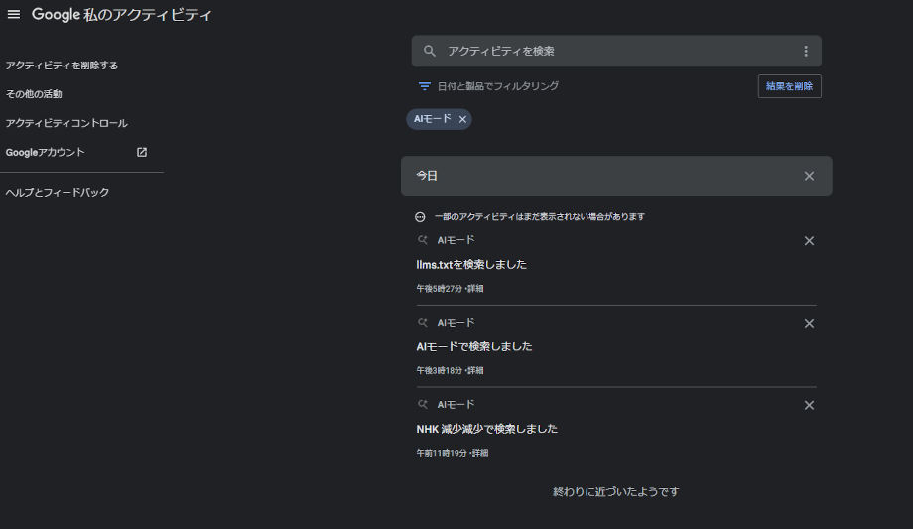Click the 結果を削除 button
The width and height of the screenshot is (913, 529).
(x=789, y=86)
